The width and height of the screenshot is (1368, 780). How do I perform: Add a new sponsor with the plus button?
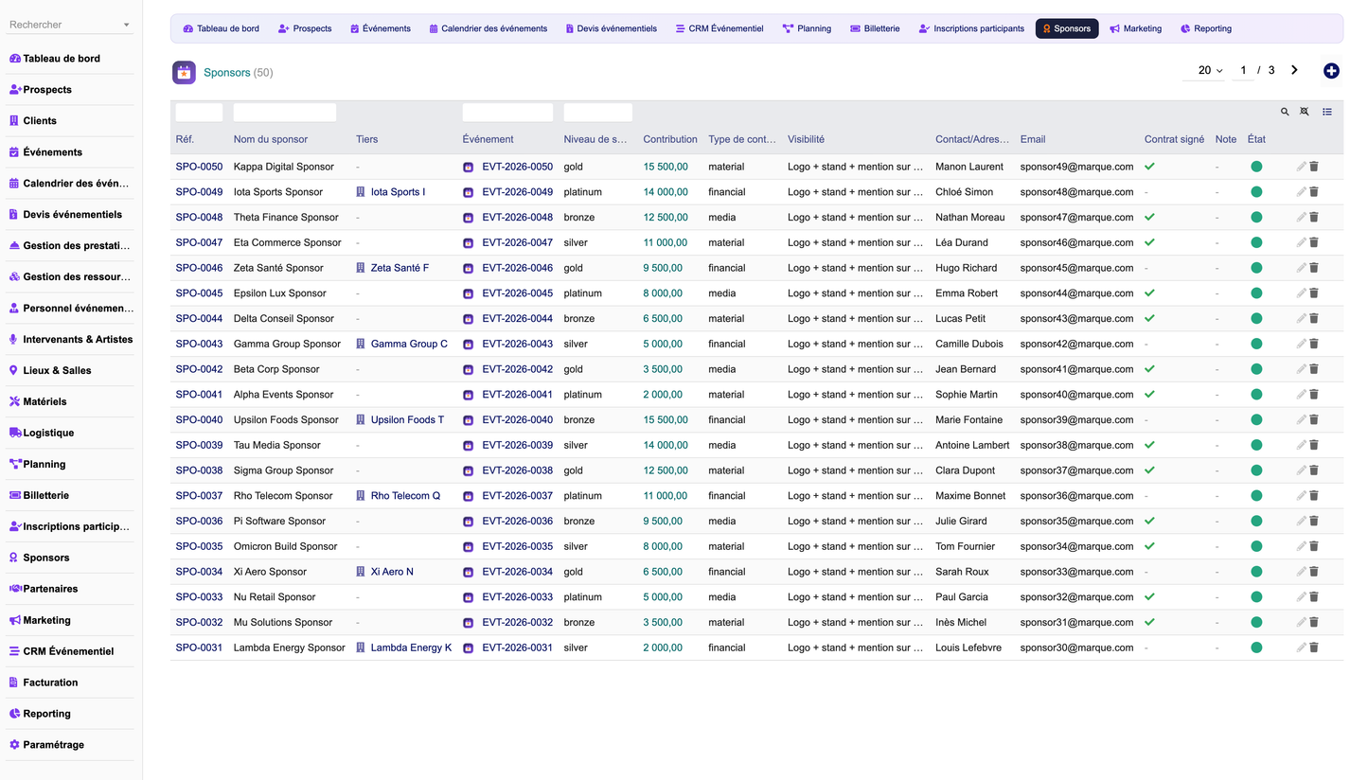(1331, 71)
